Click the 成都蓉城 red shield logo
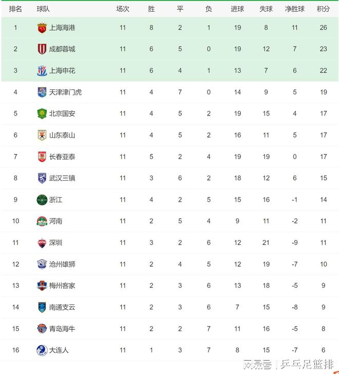The image size is (339, 374). [42, 49]
